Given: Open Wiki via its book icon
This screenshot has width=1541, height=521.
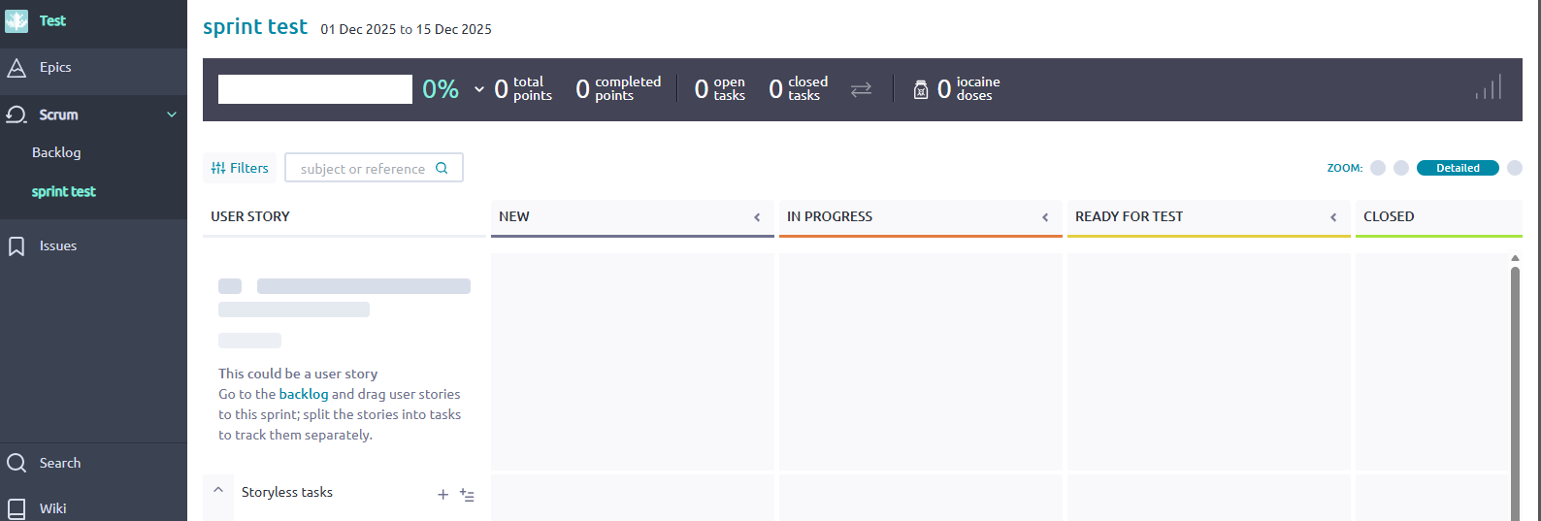Looking at the screenshot, I should coord(16,508).
